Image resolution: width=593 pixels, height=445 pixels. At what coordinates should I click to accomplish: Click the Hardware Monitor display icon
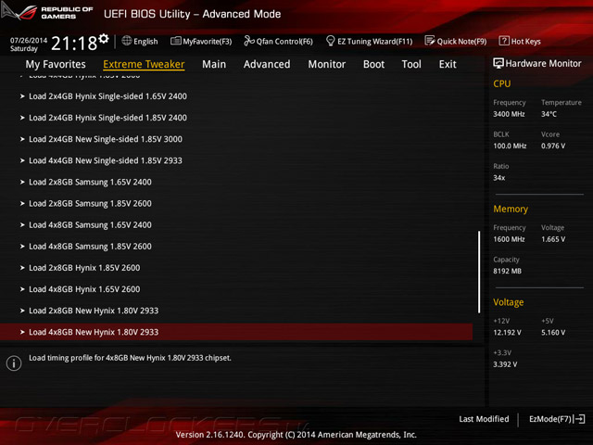pos(498,63)
